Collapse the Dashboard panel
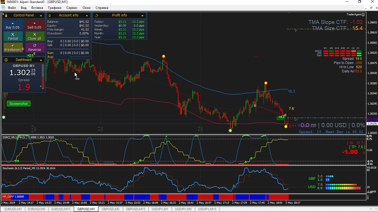 pyautogui.click(x=41, y=60)
